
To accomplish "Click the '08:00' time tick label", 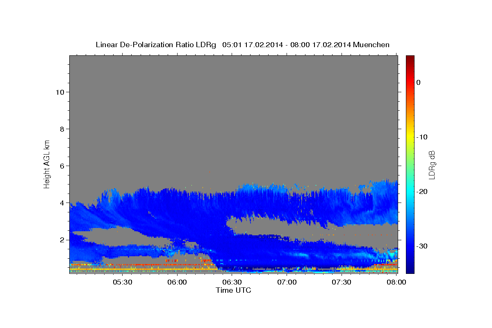I will pos(396,282).
